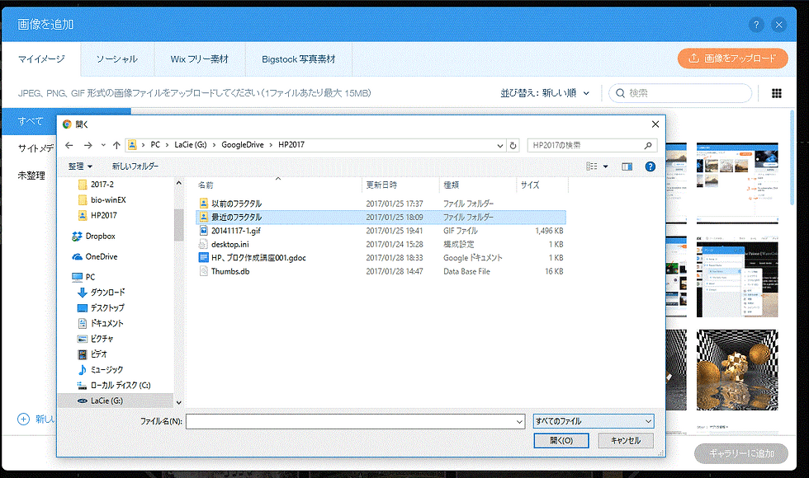Select the Thumbs.db file
The height and width of the screenshot is (478, 809).
(381, 271)
